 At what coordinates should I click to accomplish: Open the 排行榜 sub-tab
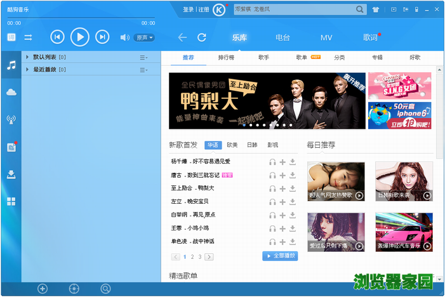click(x=226, y=58)
